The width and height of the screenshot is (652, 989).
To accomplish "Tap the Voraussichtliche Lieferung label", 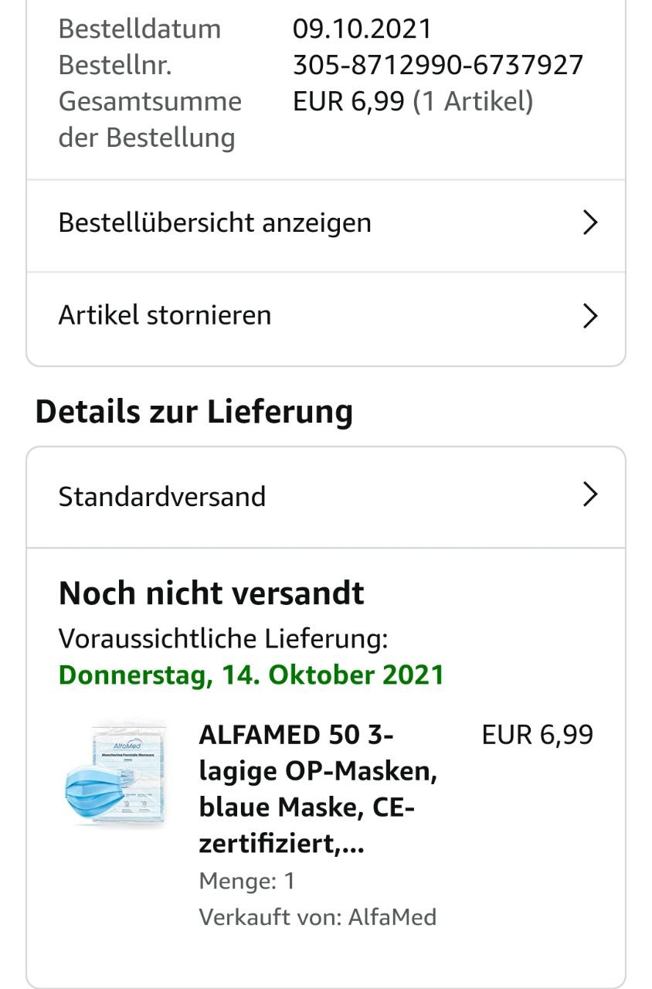I will click(x=222, y=639).
